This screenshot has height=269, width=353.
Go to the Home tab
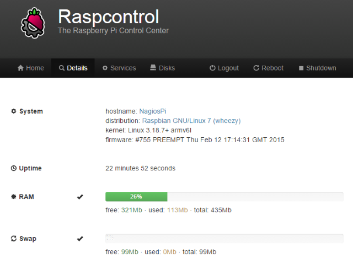pyautogui.click(x=31, y=68)
